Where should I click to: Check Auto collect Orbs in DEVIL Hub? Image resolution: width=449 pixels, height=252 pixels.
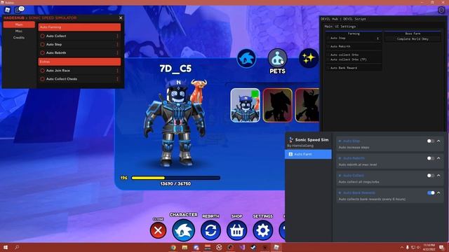[x=328, y=55]
